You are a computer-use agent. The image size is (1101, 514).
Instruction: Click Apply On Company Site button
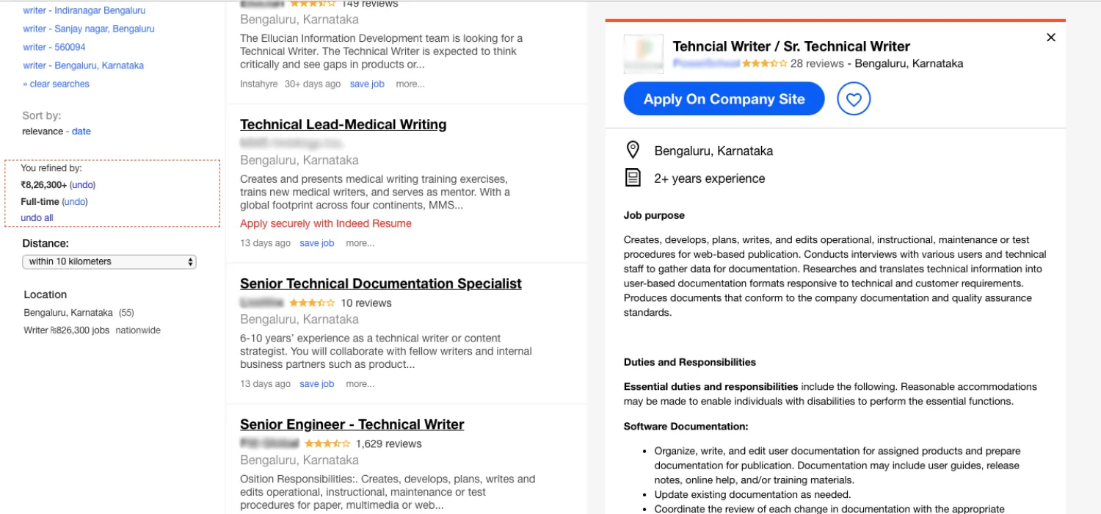724,99
